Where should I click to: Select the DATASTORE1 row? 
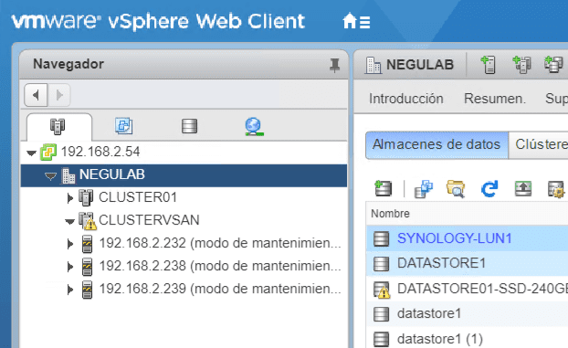click(468, 264)
